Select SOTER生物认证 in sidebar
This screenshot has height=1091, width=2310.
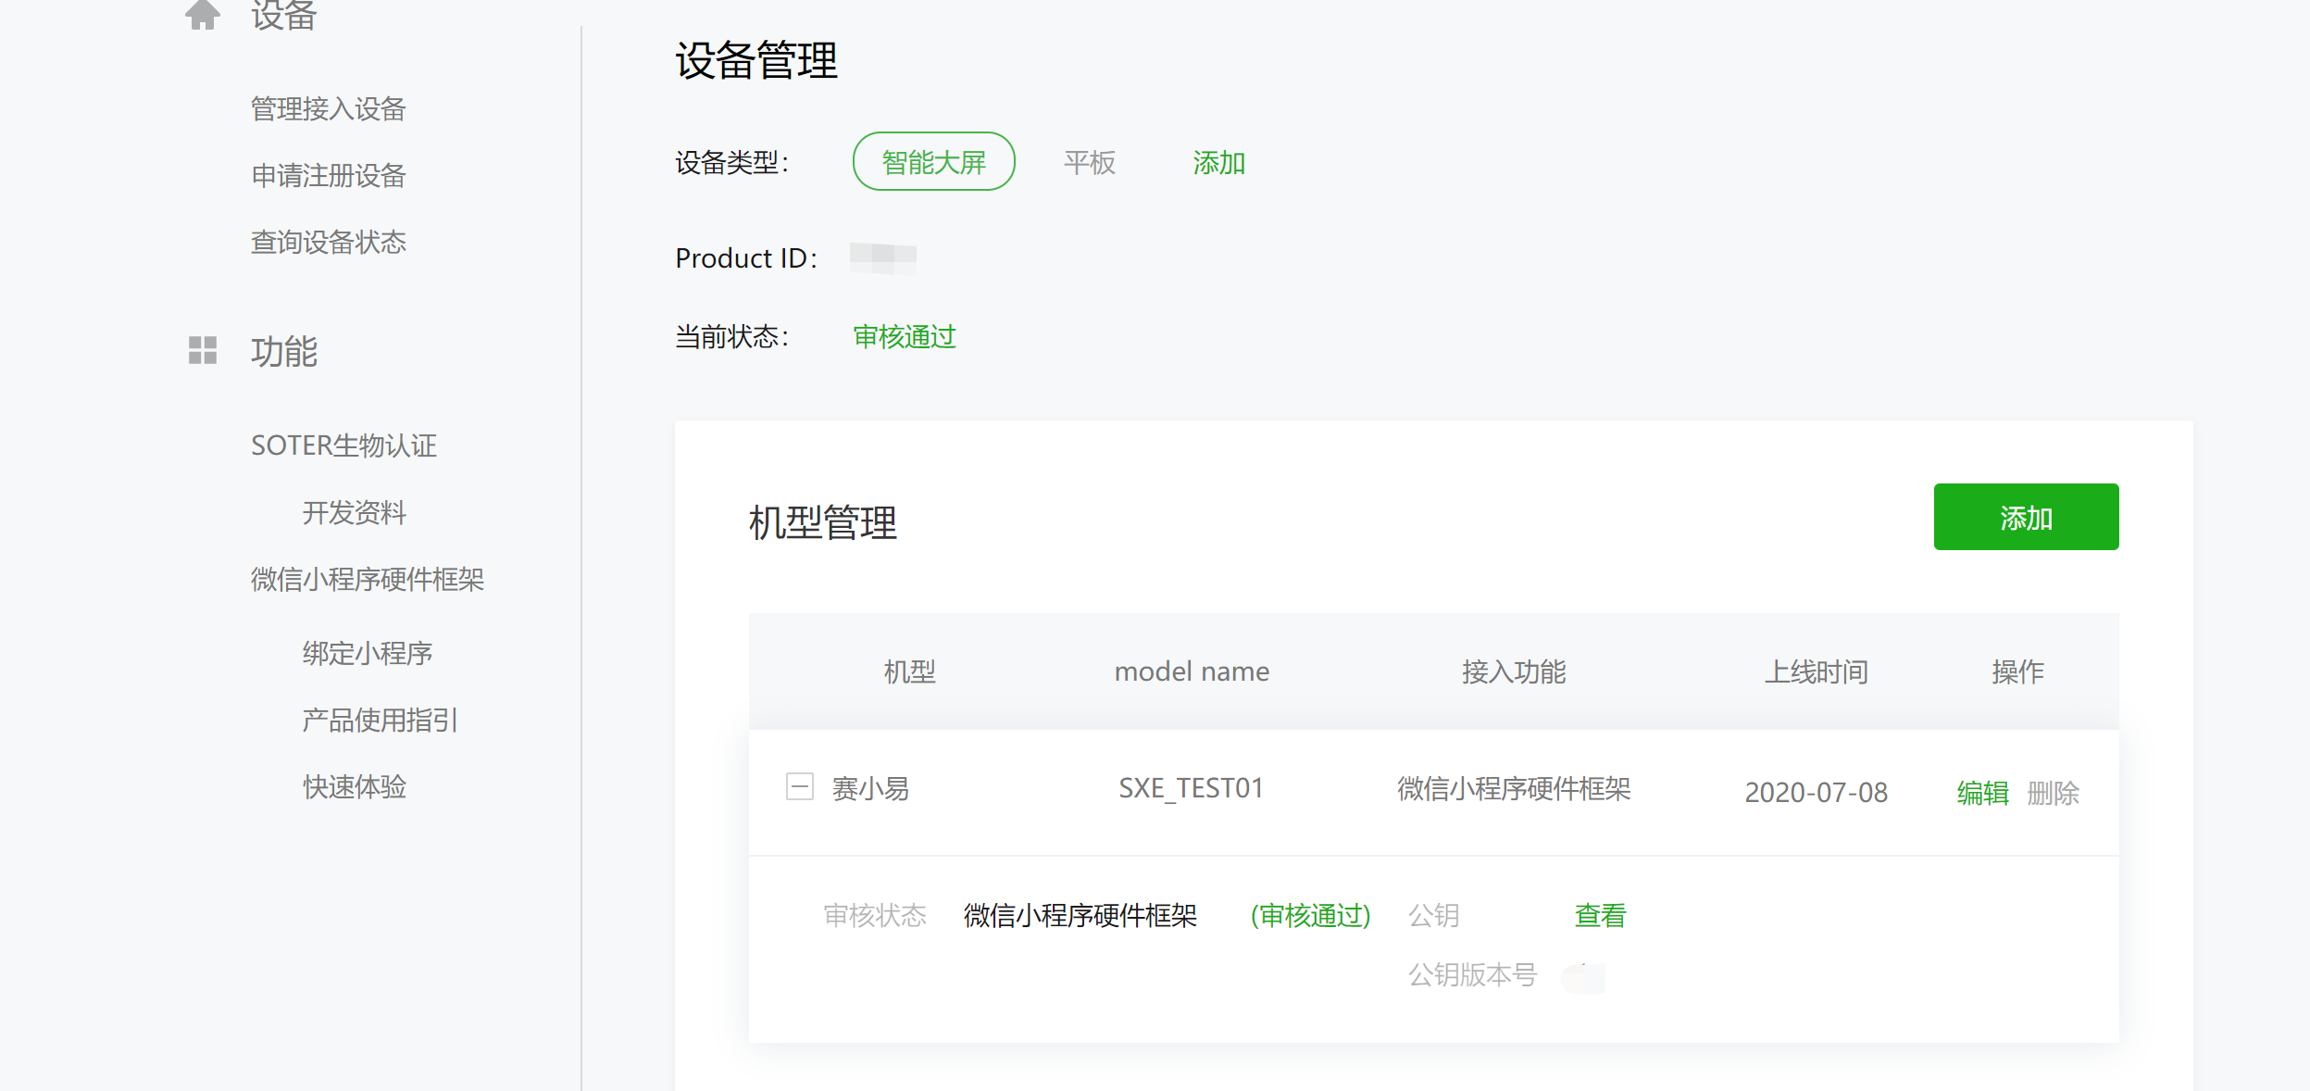click(x=343, y=445)
